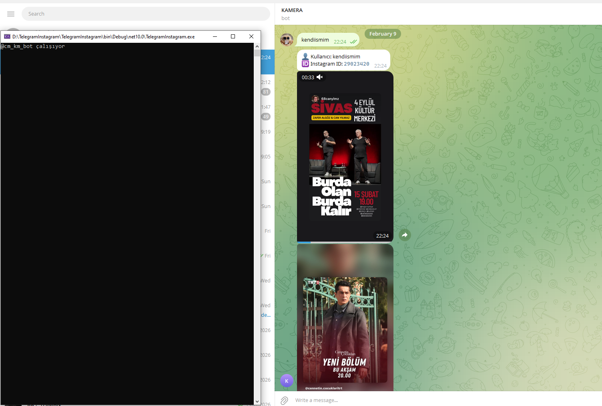
Task: Click the console scrollbar up arrow
Action: (257, 46)
